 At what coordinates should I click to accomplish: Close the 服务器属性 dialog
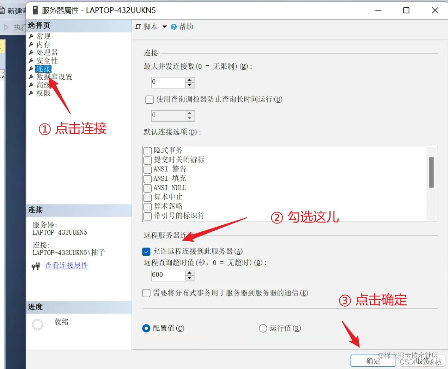(x=435, y=10)
